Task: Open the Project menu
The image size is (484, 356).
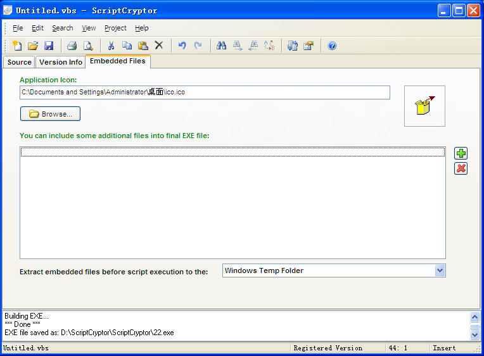Action: pyautogui.click(x=115, y=28)
